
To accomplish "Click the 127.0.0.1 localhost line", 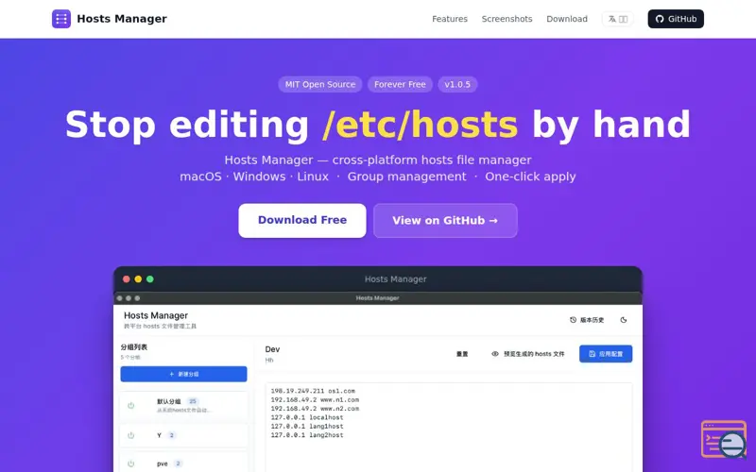I will [307, 417].
